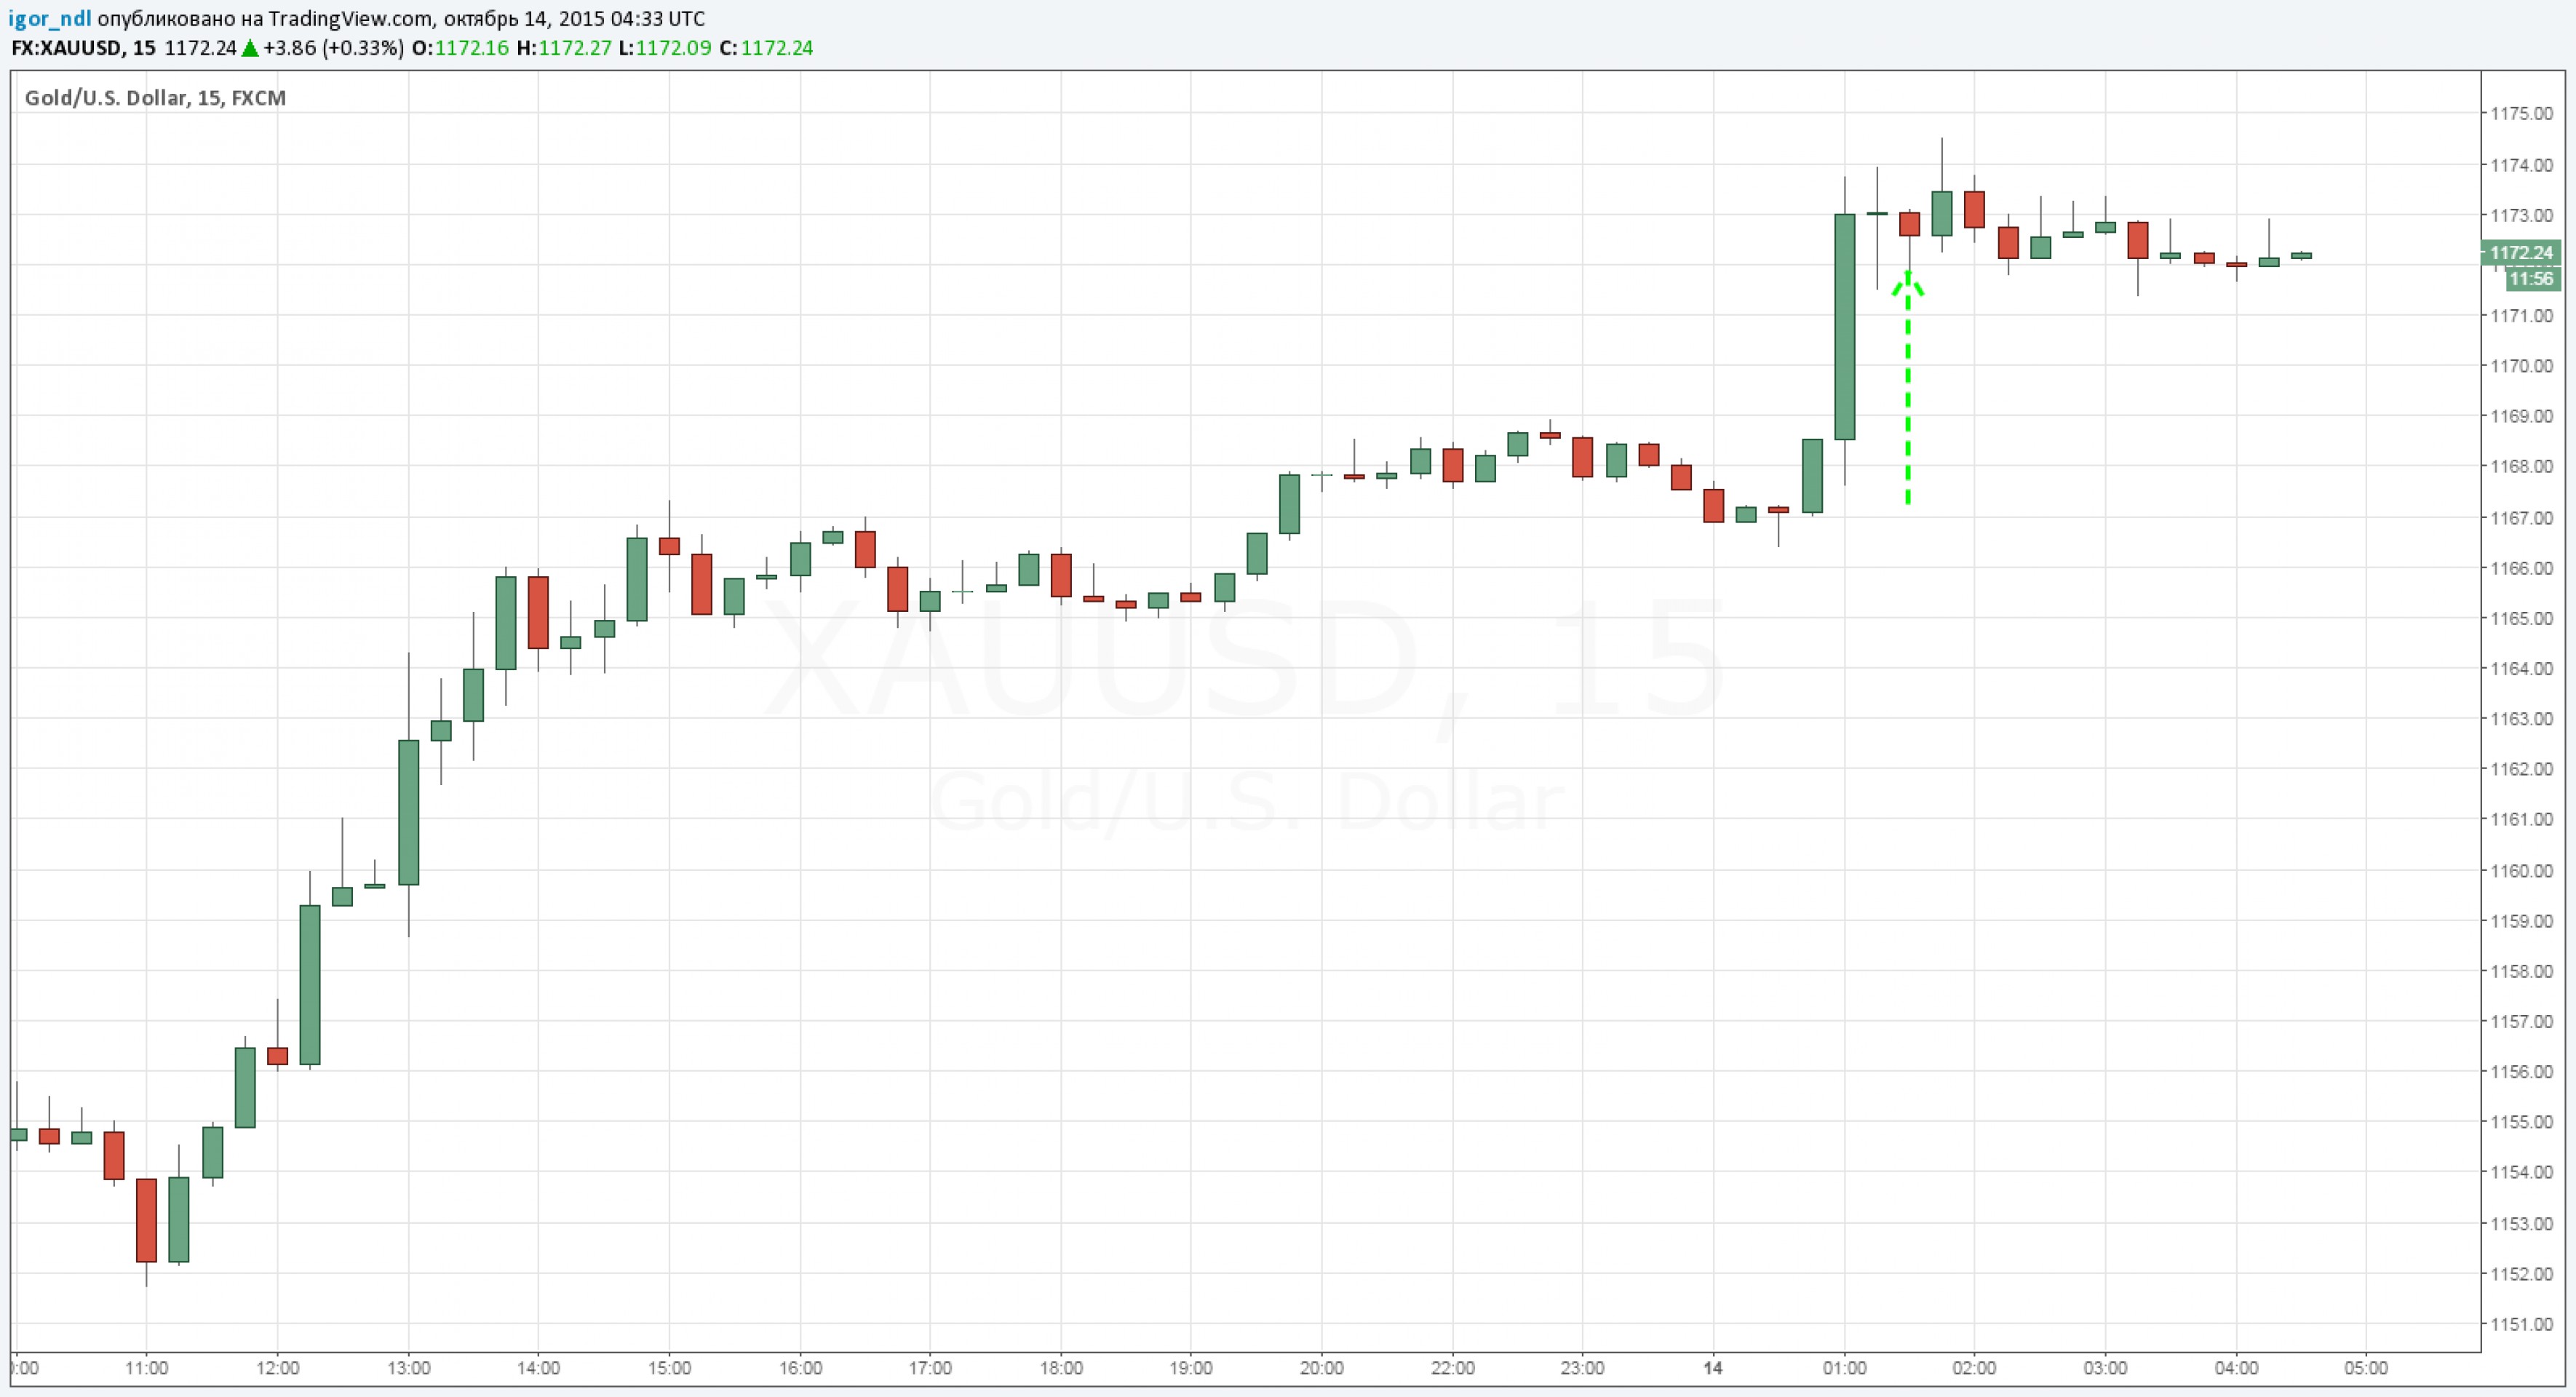The height and width of the screenshot is (1397, 2576).
Task: Click the igor_ndl author link
Action: click(50, 19)
